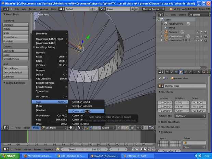Image resolution: width=212 pixels, height=159 pixels.
Task: Open the World properties tab icon
Action: (176, 72)
